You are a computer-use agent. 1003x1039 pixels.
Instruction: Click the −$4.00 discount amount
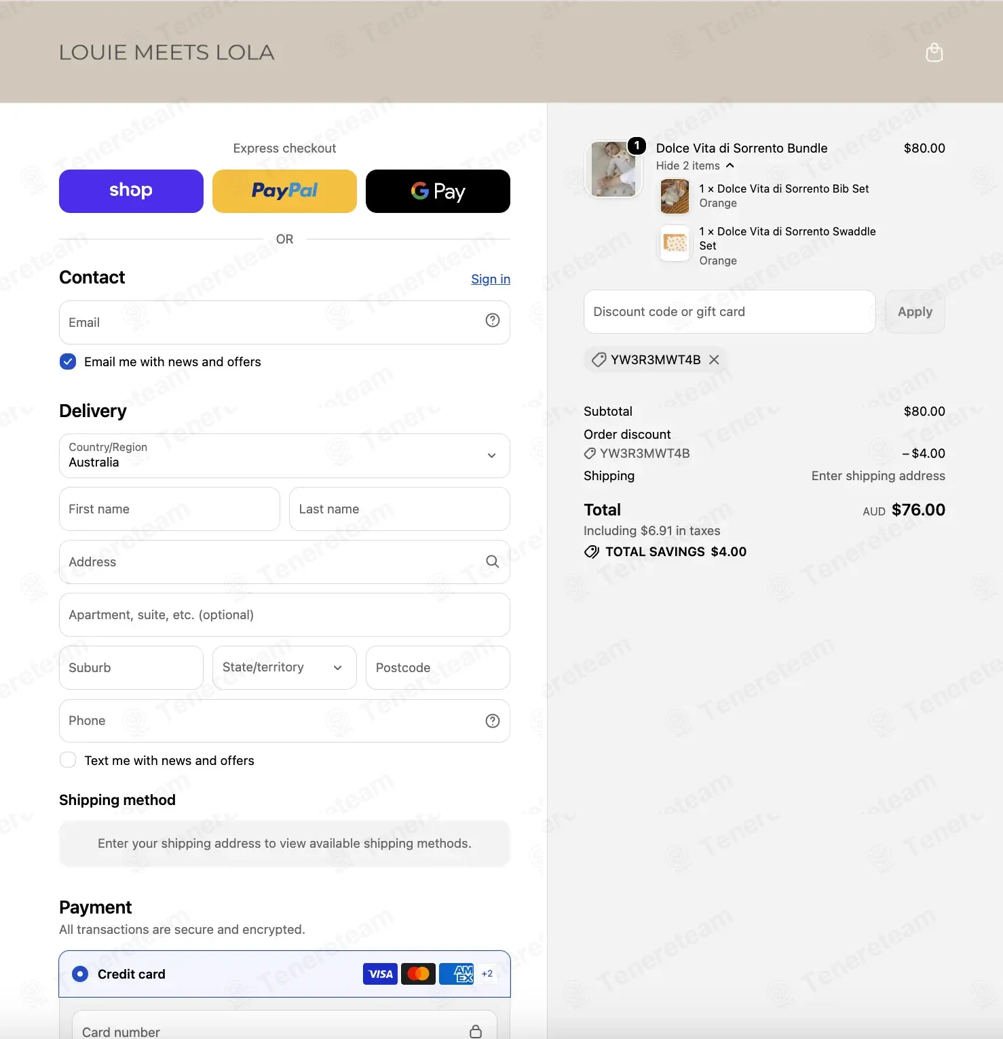pyautogui.click(x=924, y=454)
